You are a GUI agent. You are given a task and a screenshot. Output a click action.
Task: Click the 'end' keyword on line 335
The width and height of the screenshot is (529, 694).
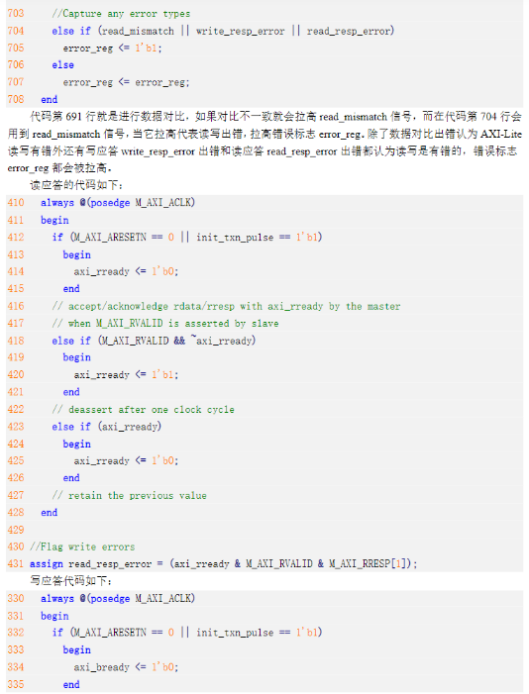(71, 685)
